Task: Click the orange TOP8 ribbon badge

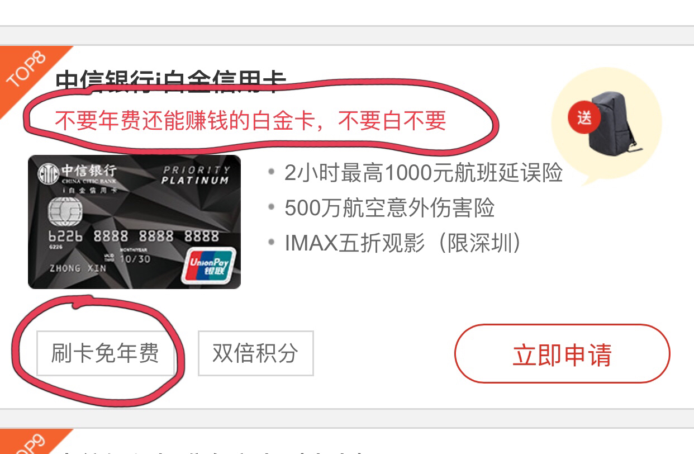Action: 28,73
